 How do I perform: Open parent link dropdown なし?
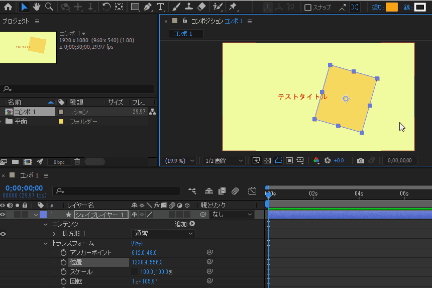click(232, 215)
